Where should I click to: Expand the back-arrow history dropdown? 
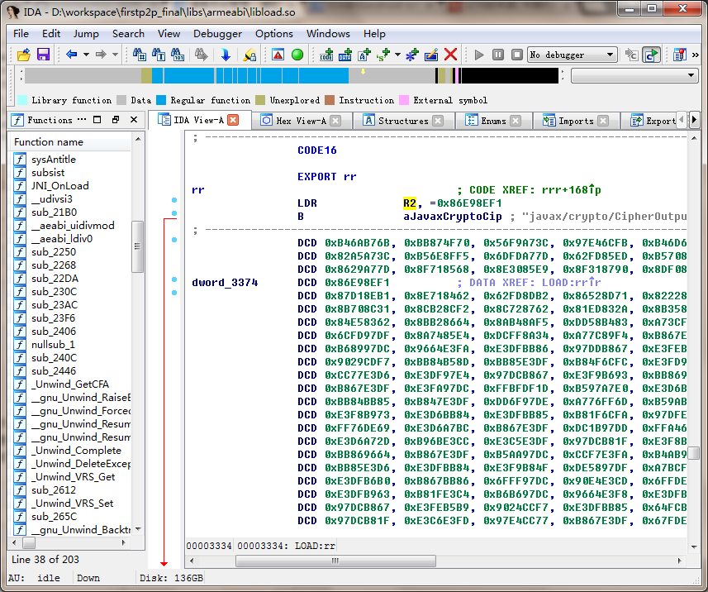point(85,55)
